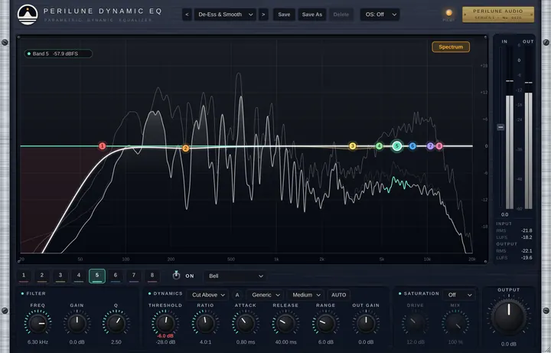This screenshot has height=353, width=551.
Task: Click the Q knob set to 2.50
Action: pyautogui.click(x=116, y=323)
